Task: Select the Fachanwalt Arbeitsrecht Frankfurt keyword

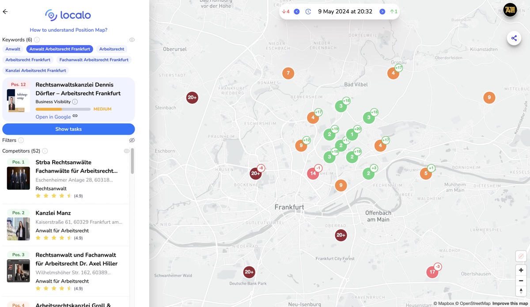Action: pos(94,60)
